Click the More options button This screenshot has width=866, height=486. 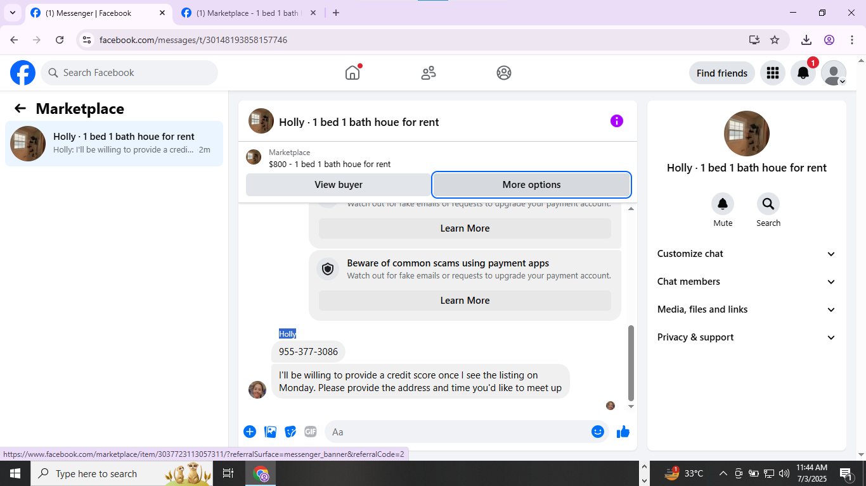(x=531, y=185)
